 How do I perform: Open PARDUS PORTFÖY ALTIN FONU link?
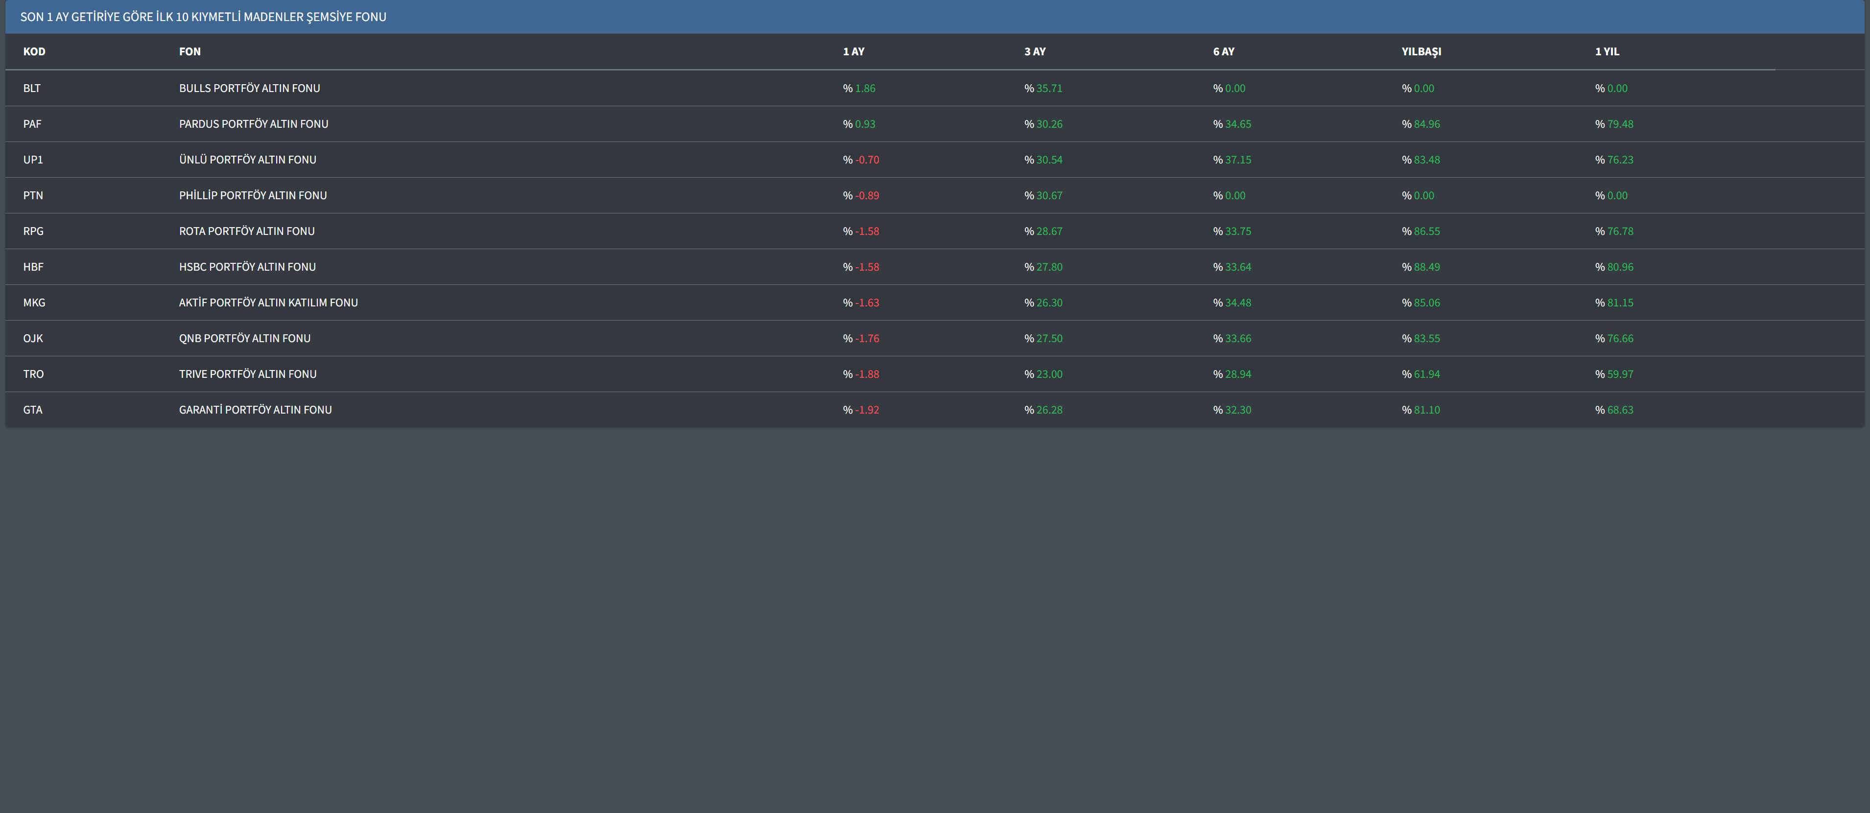click(x=253, y=124)
